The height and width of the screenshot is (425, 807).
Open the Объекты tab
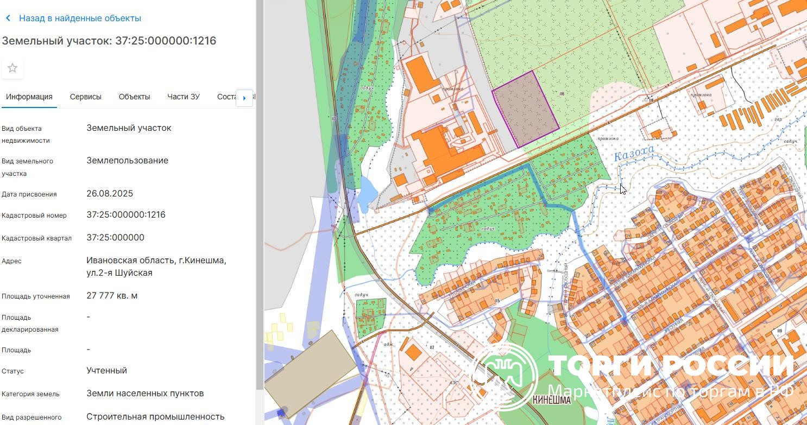(134, 97)
